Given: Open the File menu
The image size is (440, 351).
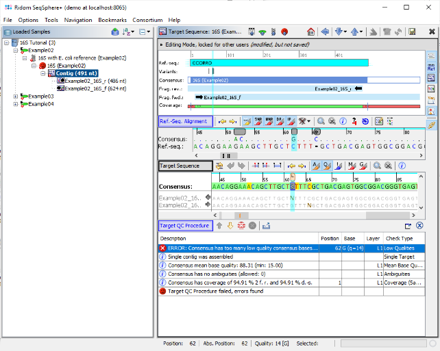Looking at the screenshot, I should click(x=8, y=20).
